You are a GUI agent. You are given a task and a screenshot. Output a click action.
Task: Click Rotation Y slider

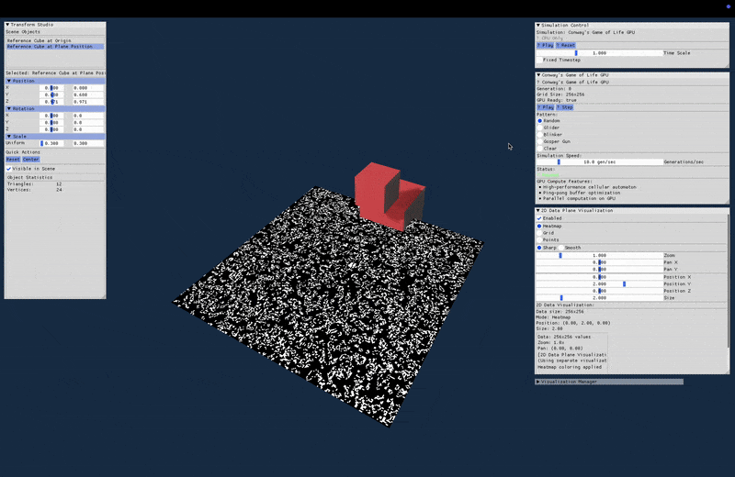click(51, 123)
